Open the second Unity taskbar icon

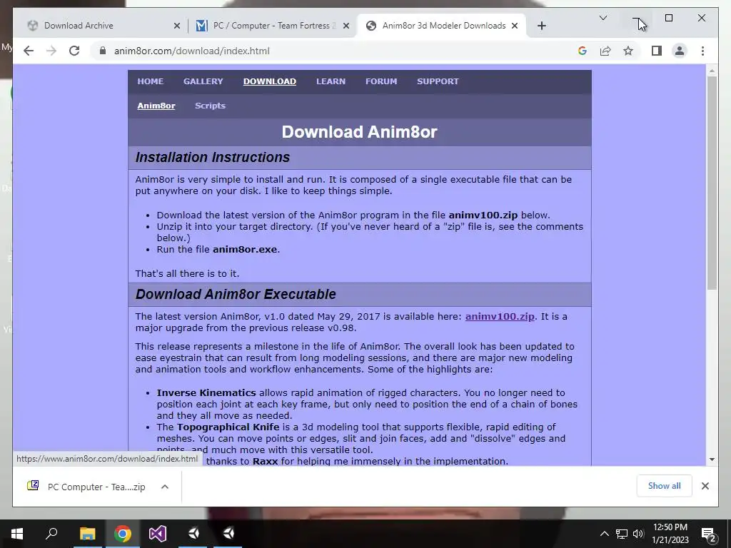(x=228, y=534)
